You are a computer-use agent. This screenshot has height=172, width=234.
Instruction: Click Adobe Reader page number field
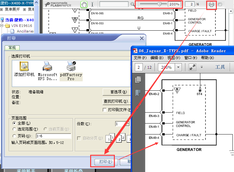tap(139, 67)
